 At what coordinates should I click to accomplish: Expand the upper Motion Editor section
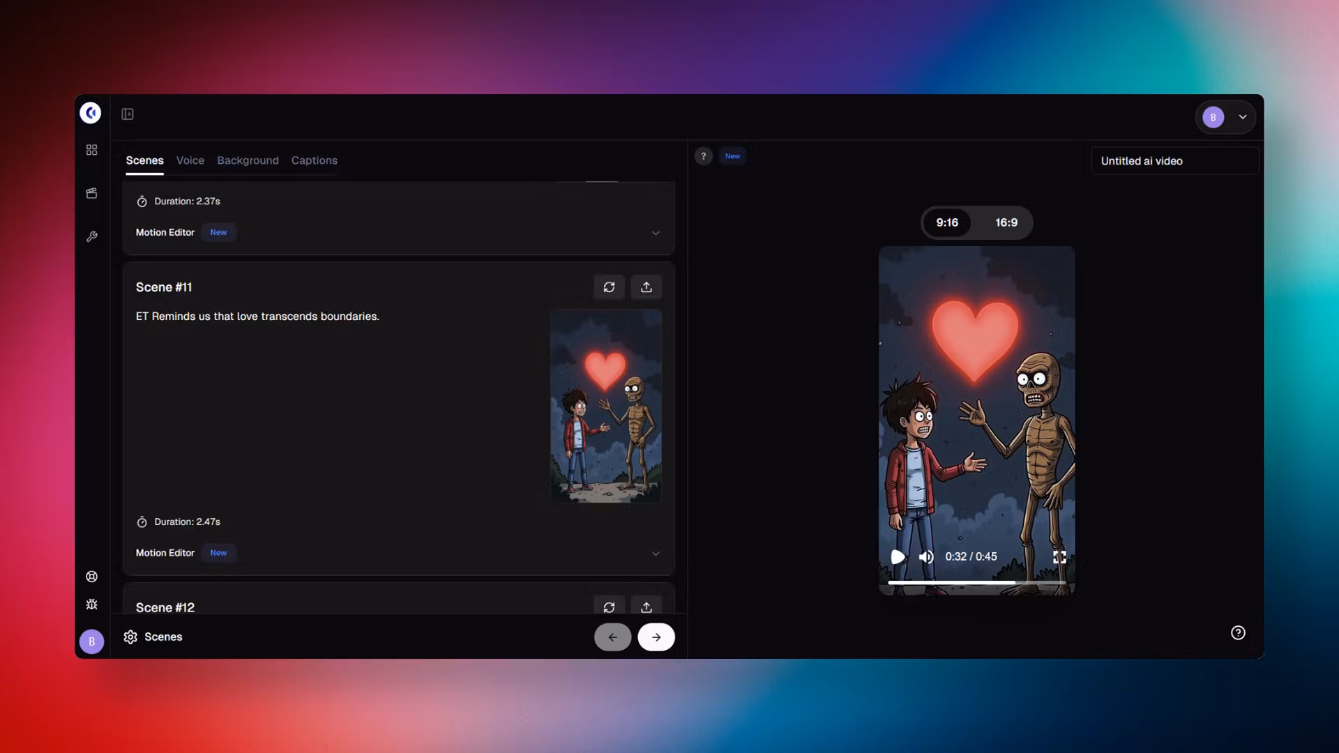tap(655, 233)
